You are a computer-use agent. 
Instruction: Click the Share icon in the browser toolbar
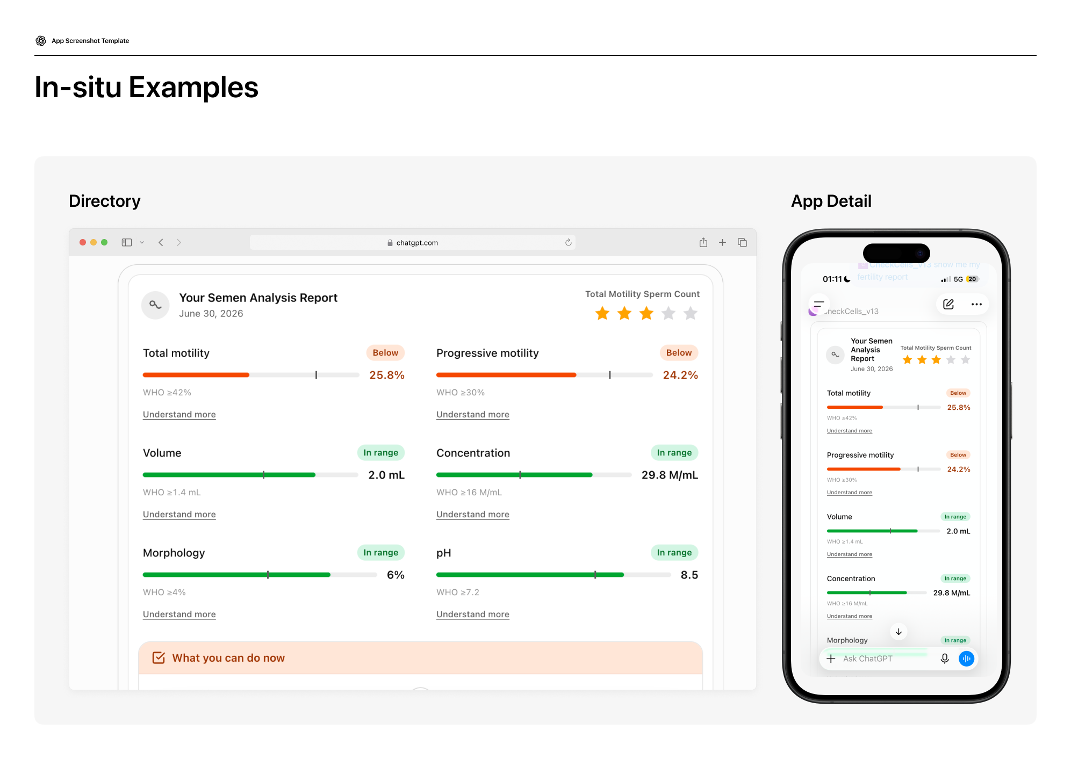[703, 242]
